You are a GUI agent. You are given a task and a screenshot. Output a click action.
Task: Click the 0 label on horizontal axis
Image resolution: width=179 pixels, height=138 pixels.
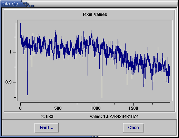(x=20, y=108)
